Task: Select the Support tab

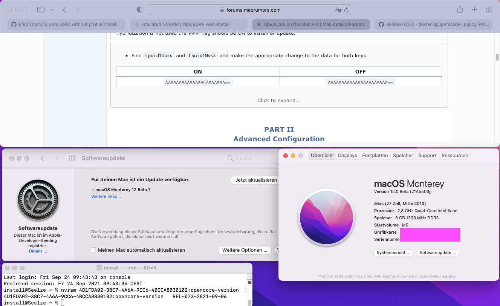Action: [427, 155]
